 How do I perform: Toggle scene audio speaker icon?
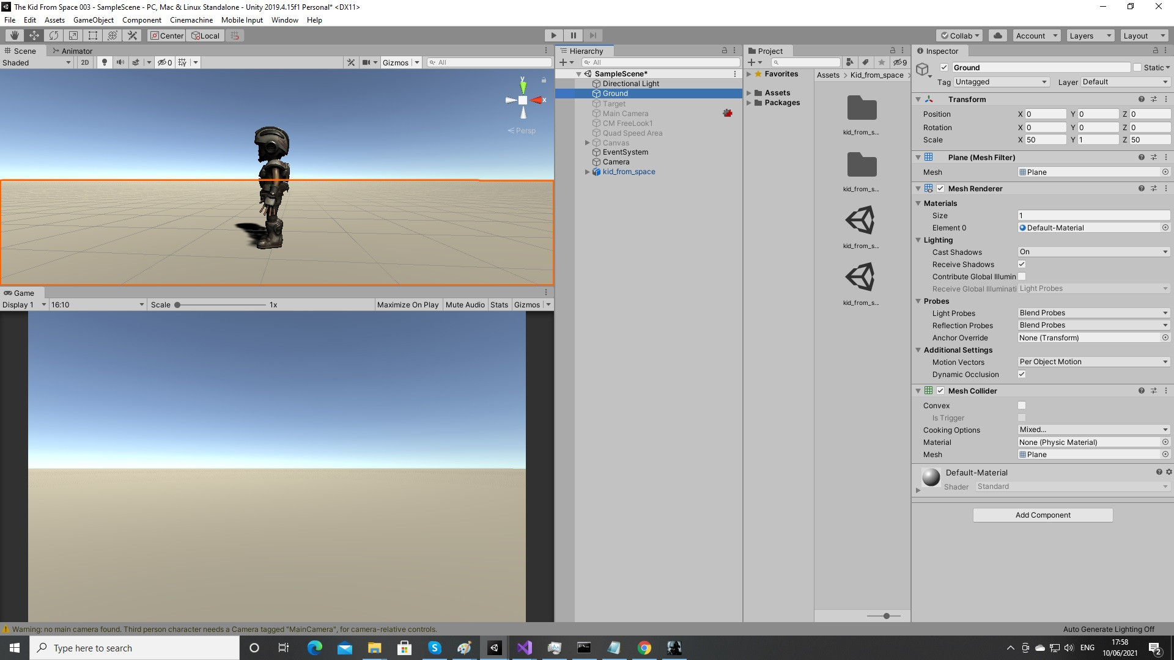click(120, 62)
